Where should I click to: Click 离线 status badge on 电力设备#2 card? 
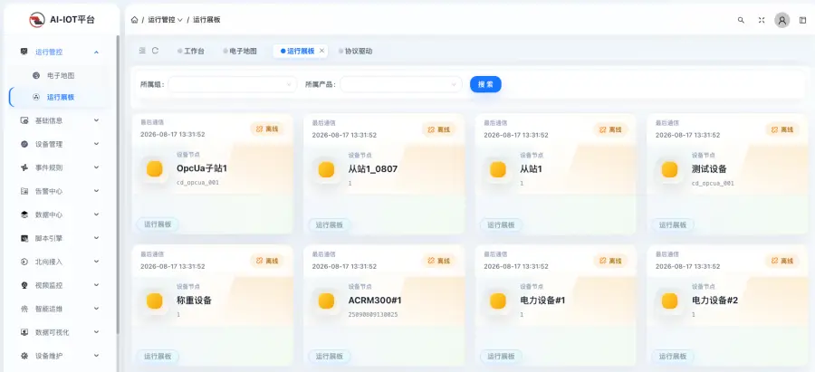click(x=782, y=261)
